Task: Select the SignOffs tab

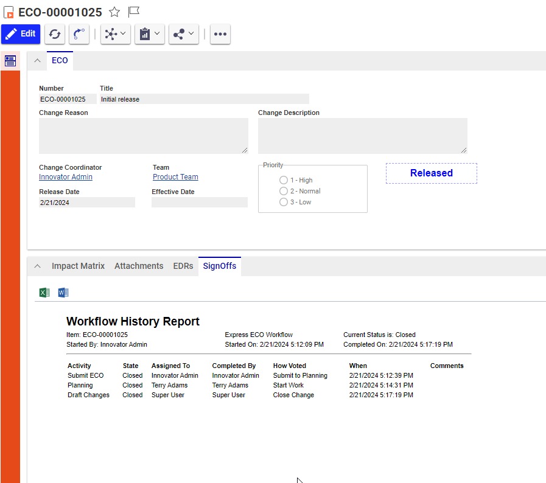Action: [x=220, y=266]
